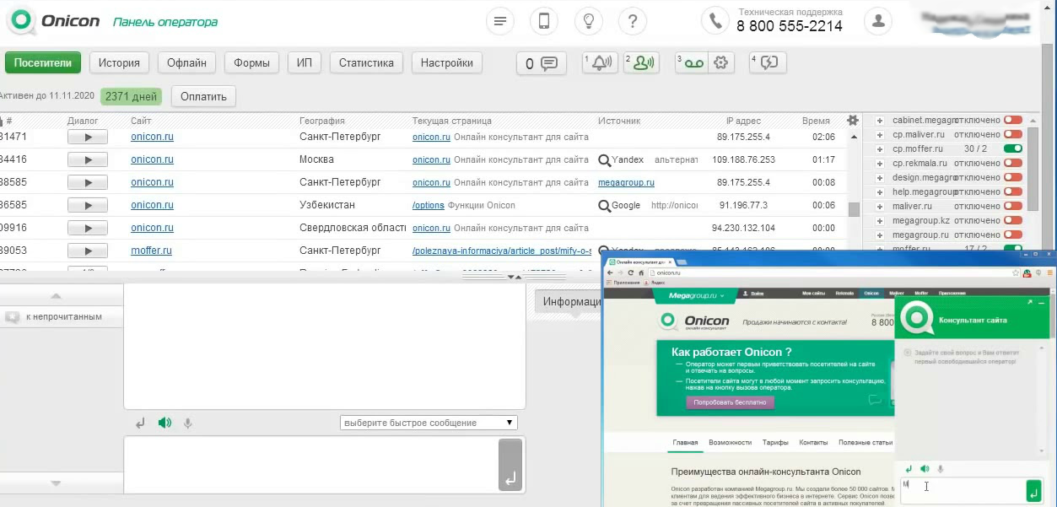Click the voicemail icon in toolbar
Screen dimensions: 1057x507
(x=693, y=63)
